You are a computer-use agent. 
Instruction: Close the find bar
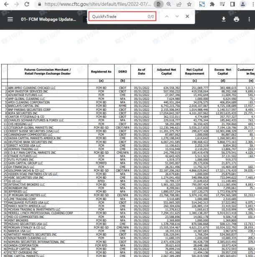187,16
